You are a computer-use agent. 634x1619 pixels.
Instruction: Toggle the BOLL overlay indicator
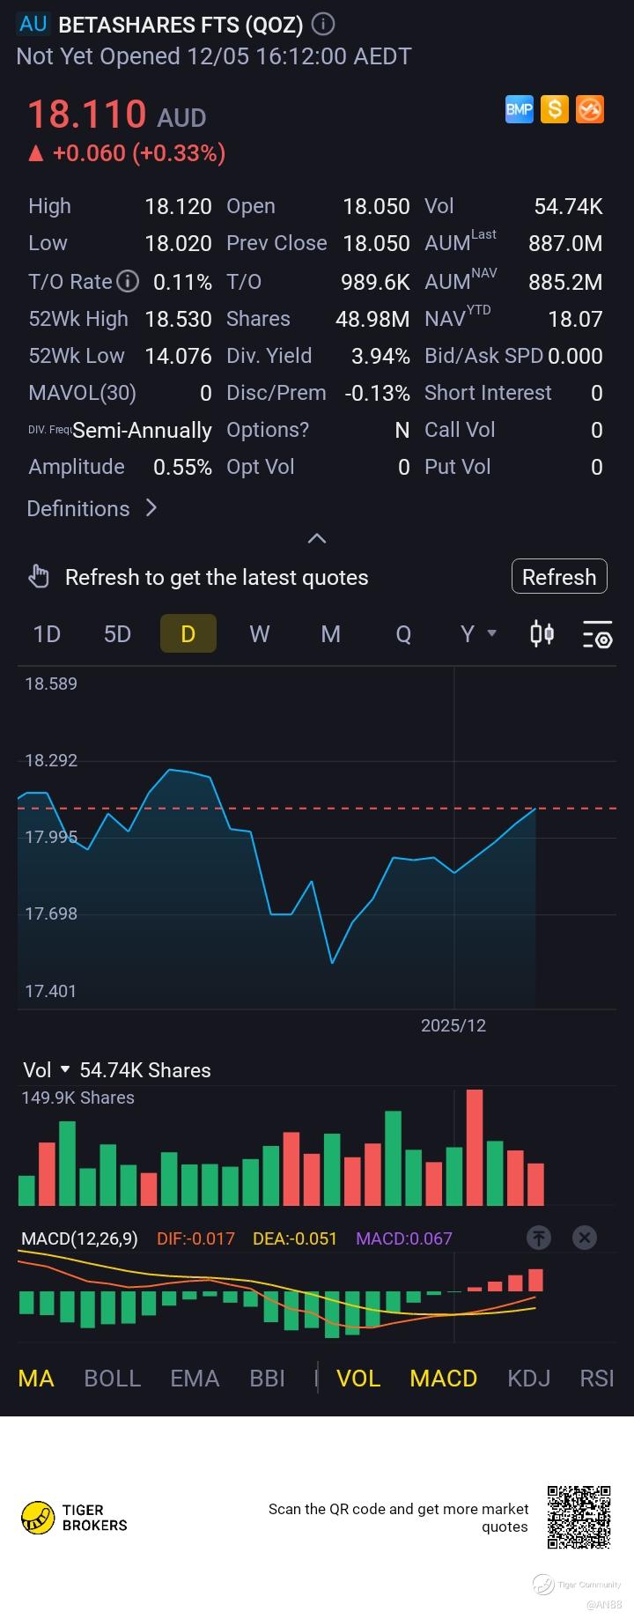click(113, 1379)
